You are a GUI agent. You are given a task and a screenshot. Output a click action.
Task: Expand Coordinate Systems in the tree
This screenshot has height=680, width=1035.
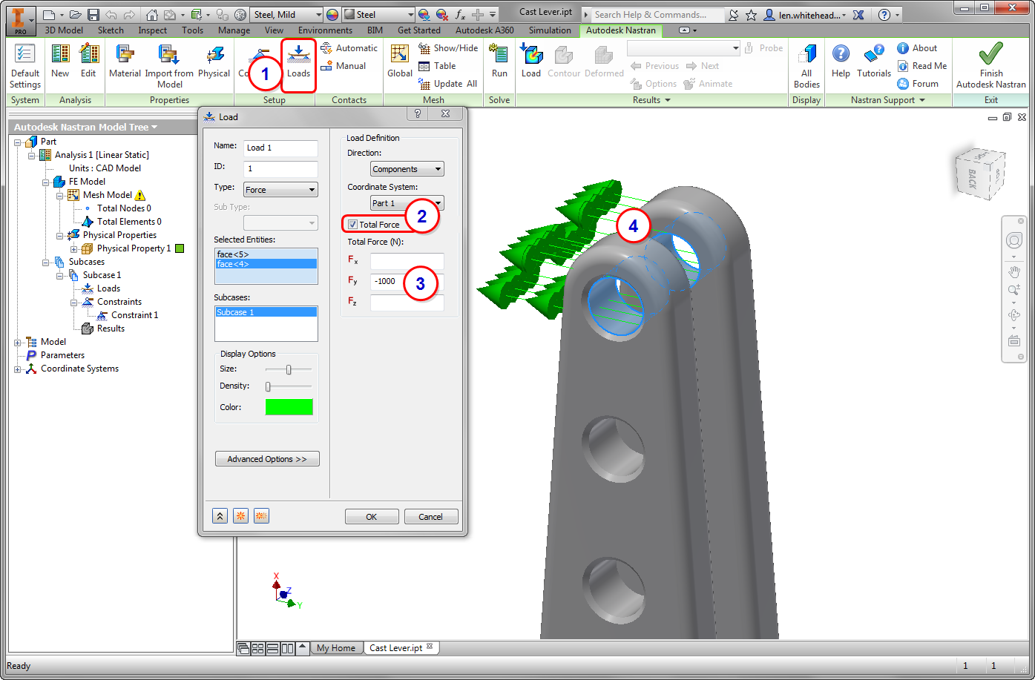(x=18, y=369)
